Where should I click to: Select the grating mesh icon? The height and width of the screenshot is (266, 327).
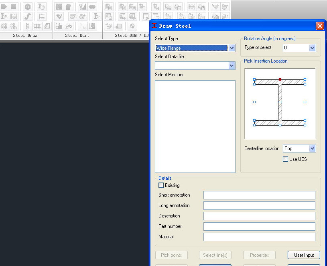point(37,26)
